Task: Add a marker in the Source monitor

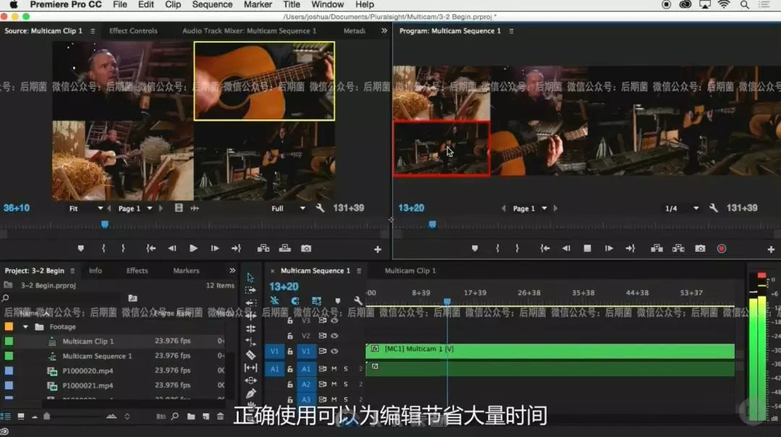Action: click(81, 248)
